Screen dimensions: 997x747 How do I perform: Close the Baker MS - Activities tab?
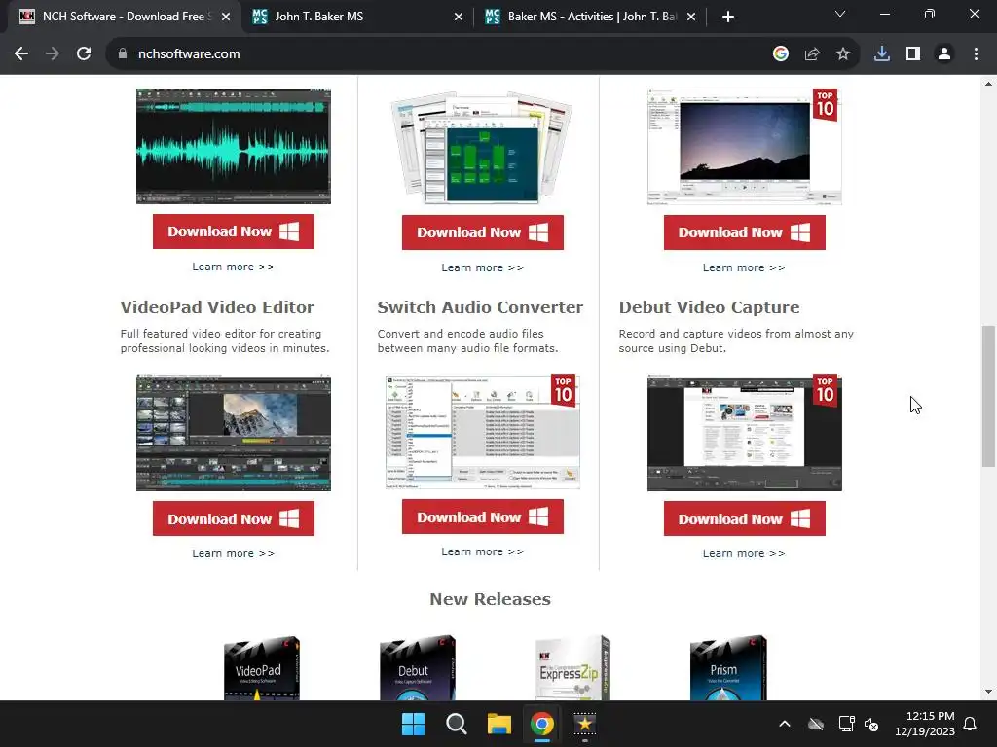[691, 17]
